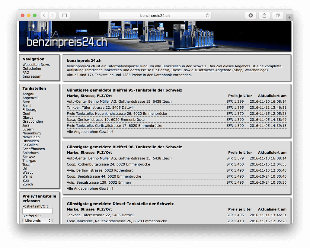Click Tankbar, Täfernstrasse 22 under Diesel

100,215
